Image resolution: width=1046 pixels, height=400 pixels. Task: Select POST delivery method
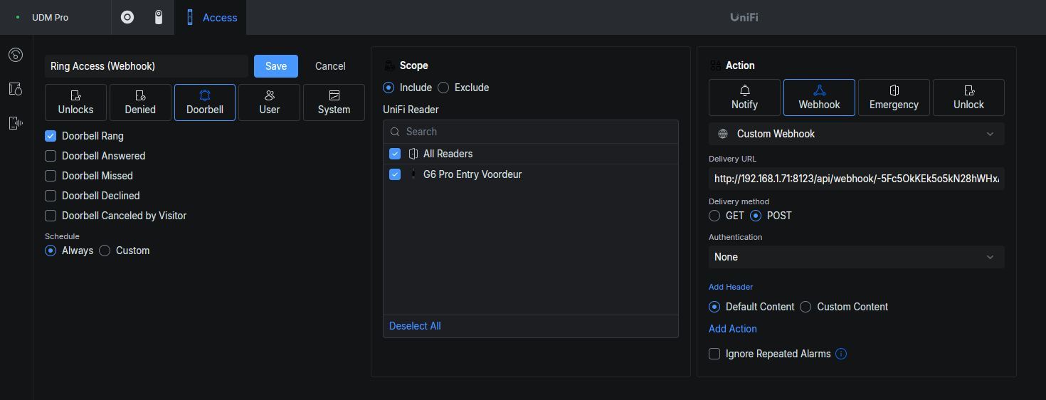(x=756, y=216)
